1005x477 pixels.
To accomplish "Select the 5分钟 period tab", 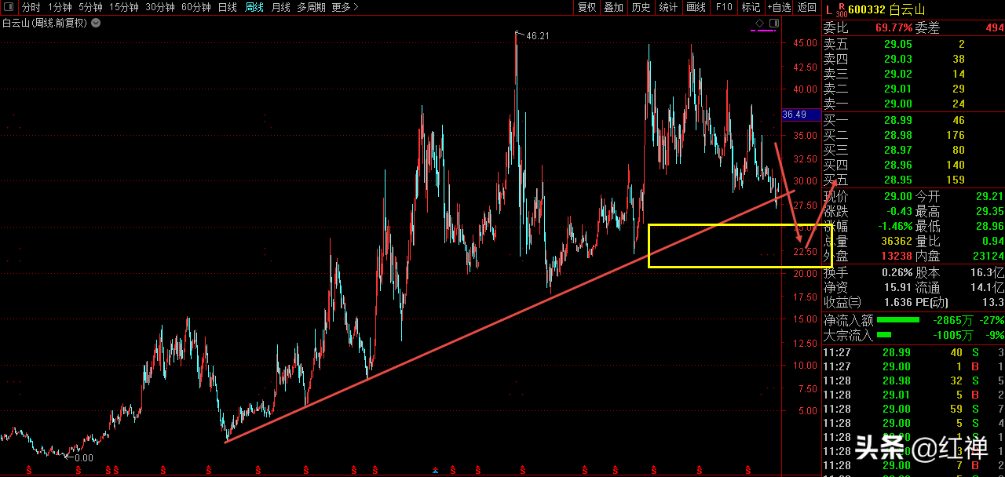I will [x=90, y=7].
